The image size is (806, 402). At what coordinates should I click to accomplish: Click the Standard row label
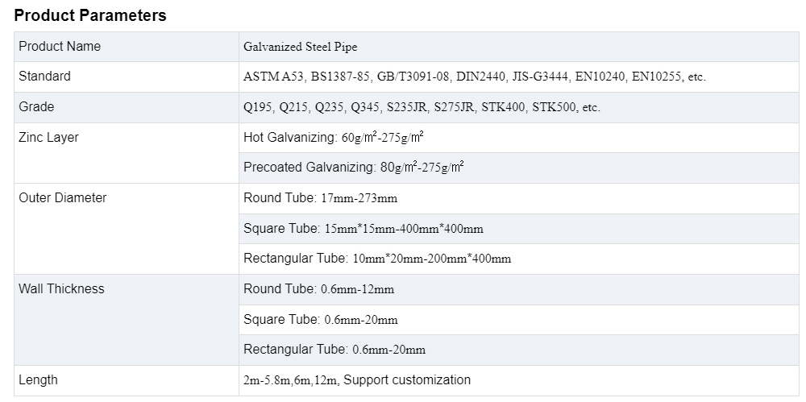tap(44, 77)
